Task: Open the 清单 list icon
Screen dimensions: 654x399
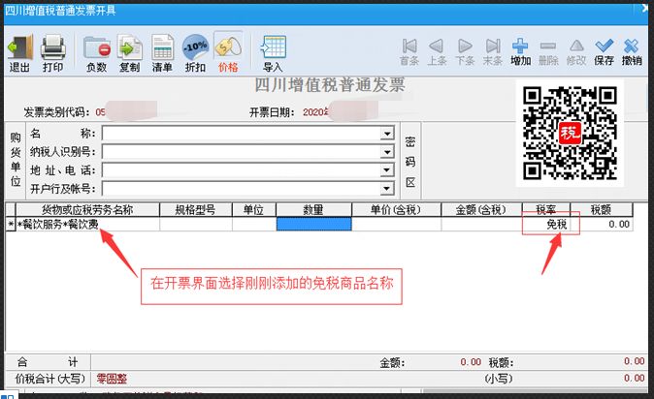Action: (x=162, y=53)
